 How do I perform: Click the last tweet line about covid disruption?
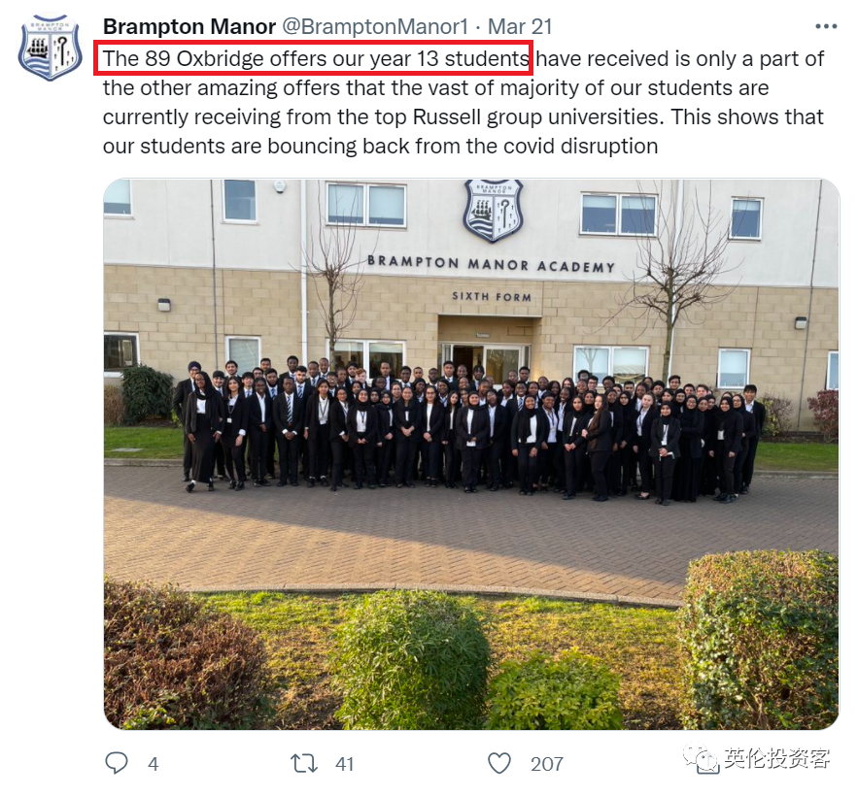click(380, 146)
